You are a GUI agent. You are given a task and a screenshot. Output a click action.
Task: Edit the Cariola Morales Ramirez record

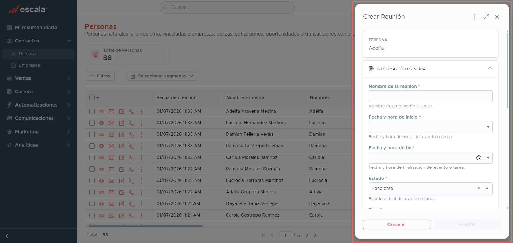coord(122,158)
